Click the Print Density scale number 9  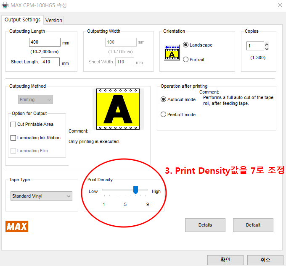(x=148, y=204)
